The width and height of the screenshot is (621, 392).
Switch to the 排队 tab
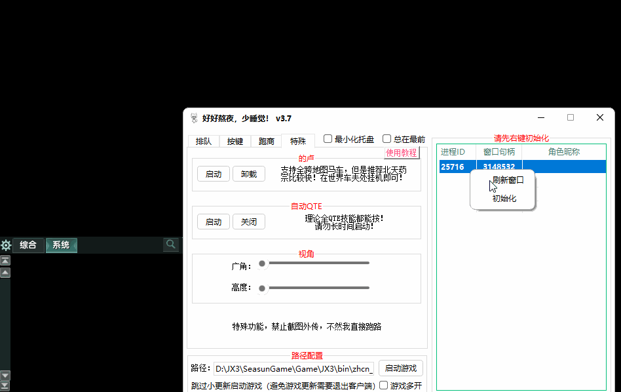pyautogui.click(x=203, y=140)
